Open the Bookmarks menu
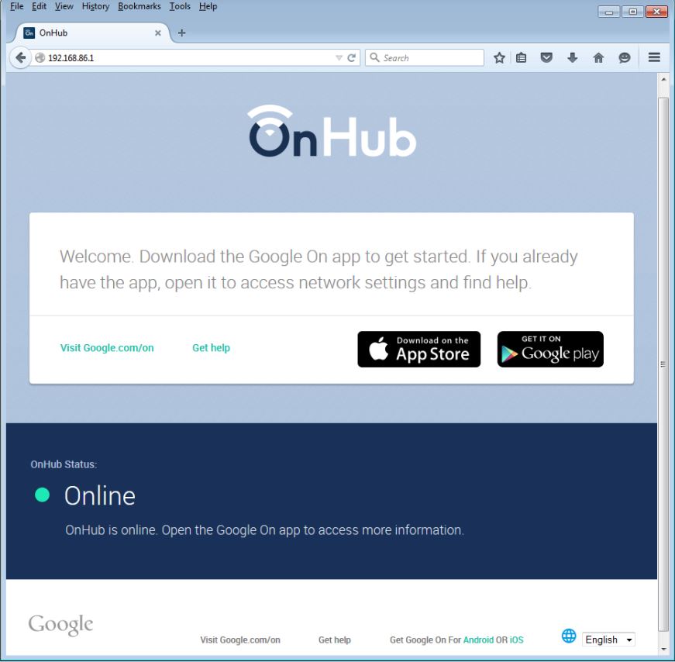This screenshot has height=662, width=675. [x=139, y=6]
